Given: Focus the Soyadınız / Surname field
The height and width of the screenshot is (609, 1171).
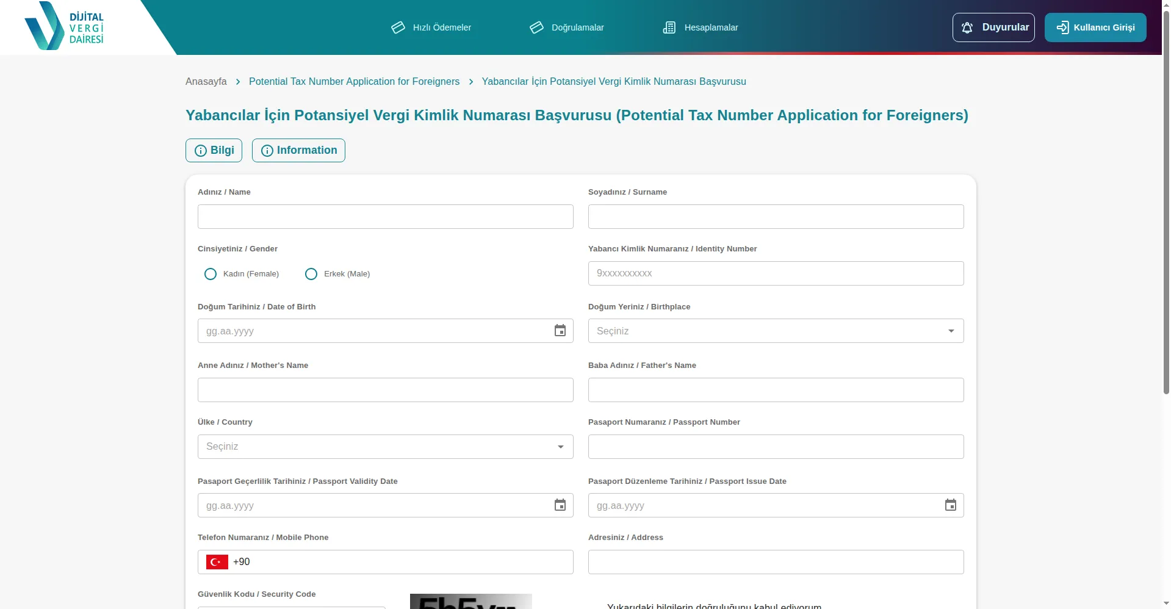Looking at the screenshot, I should tap(776, 217).
